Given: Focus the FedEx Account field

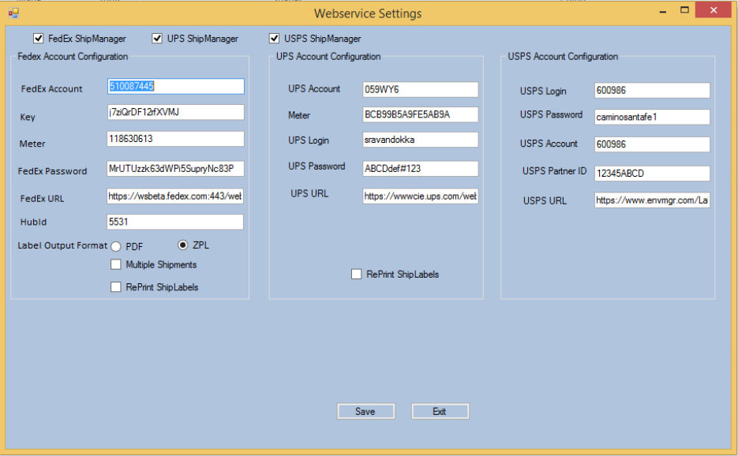Looking at the screenshot, I should (175, 86).
